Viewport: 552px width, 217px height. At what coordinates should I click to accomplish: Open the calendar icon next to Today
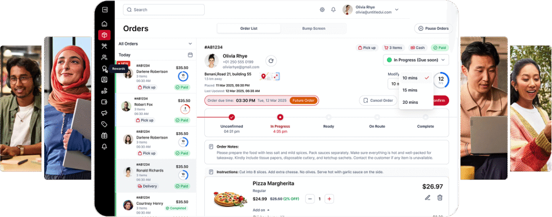(190, 55)
